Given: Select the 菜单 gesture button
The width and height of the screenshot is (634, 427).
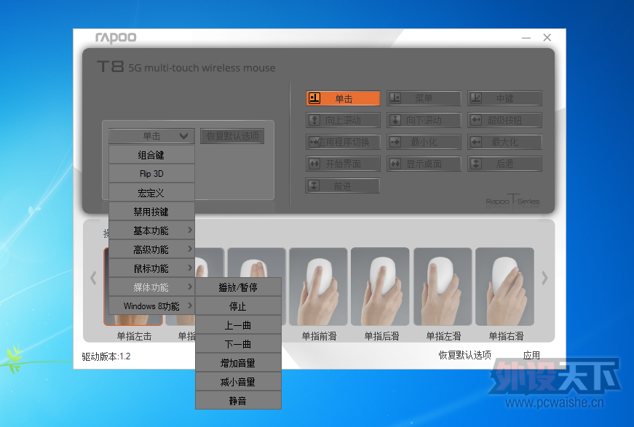Looking at the screenshot, I should click(x=424, y=98).
